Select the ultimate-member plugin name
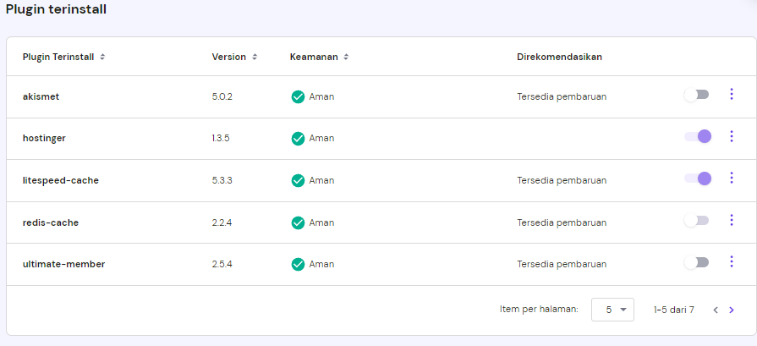The image size is (757, 346). [63, 264]
